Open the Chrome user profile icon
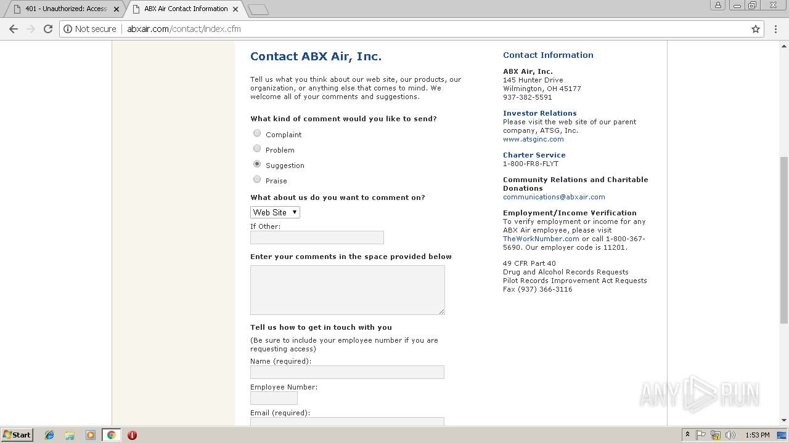The image size is (789, 443). [718, 6]
